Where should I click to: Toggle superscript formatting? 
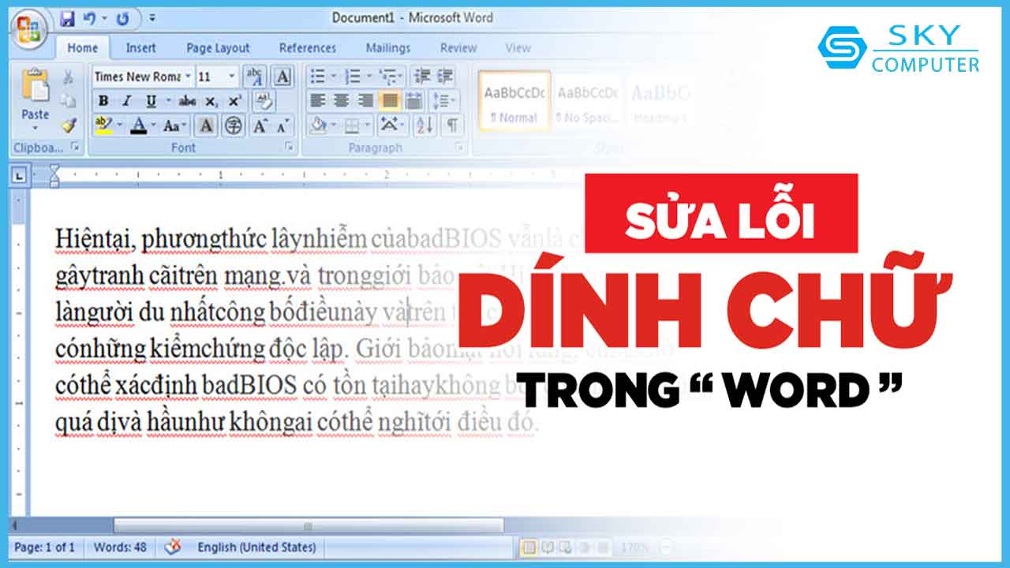point(234,101)
